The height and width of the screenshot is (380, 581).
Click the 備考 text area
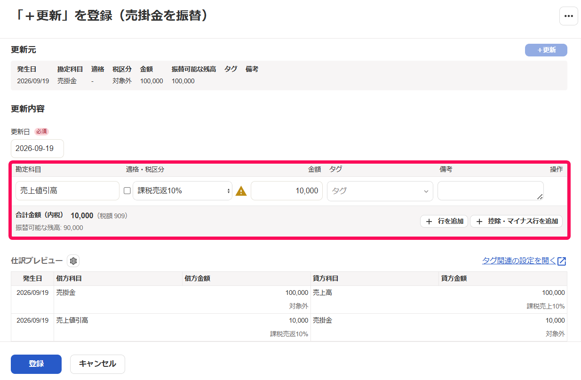point(491,191)
